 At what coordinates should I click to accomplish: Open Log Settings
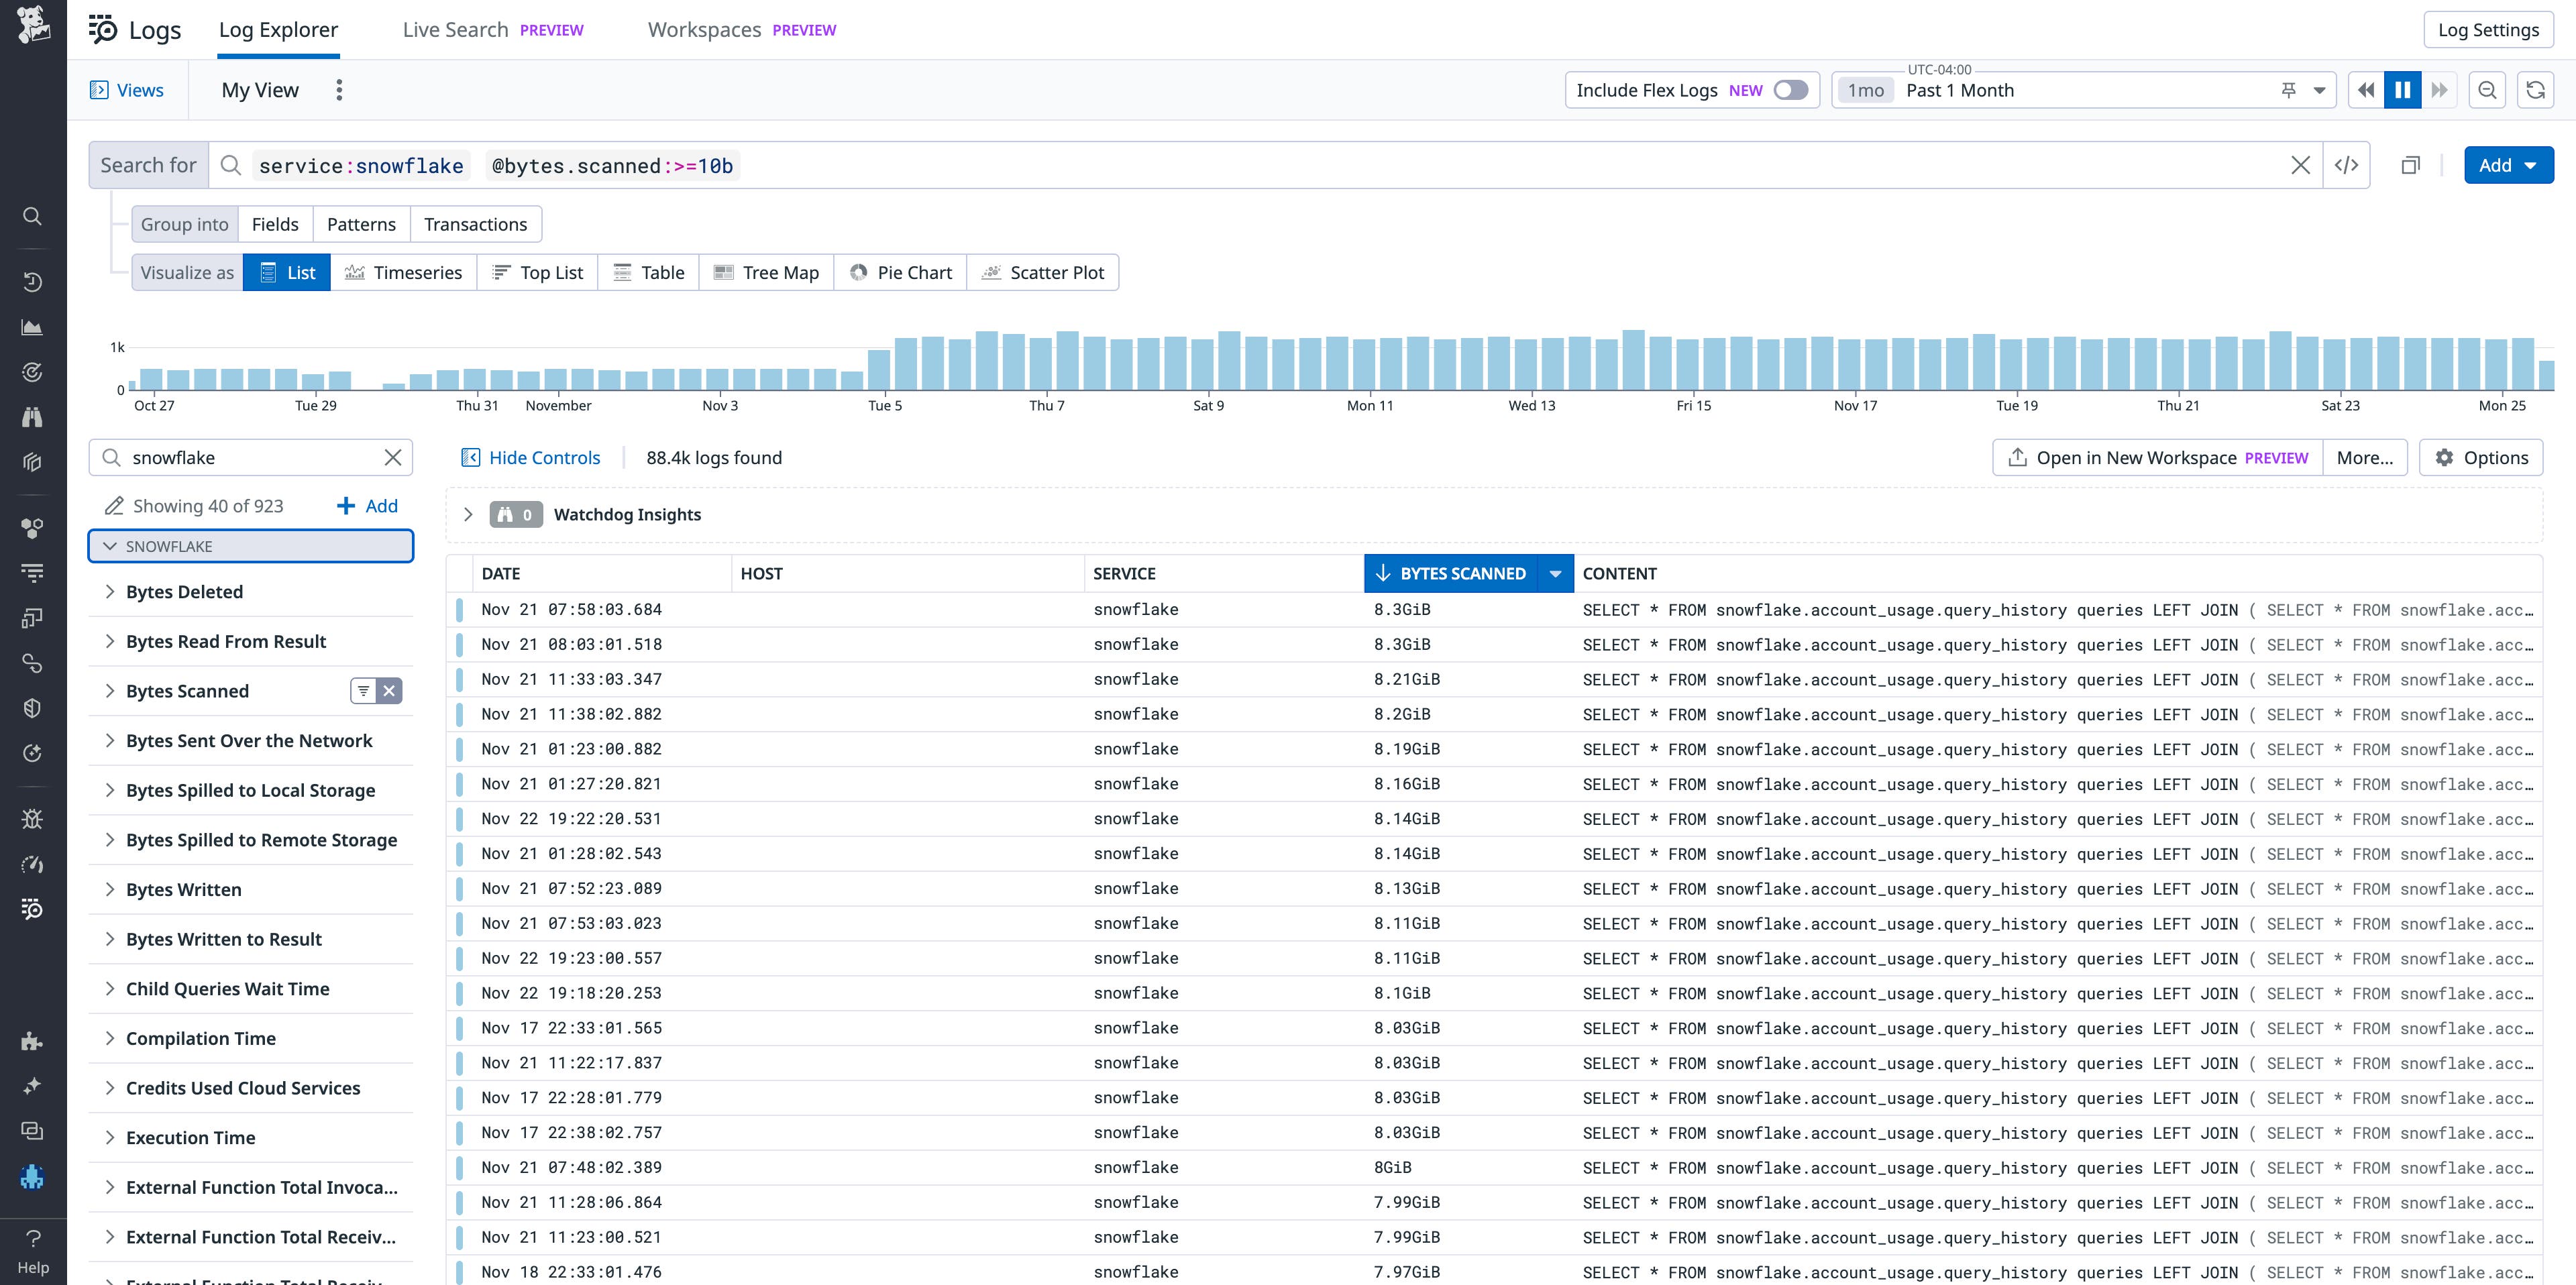pyautogui.click(x=2488, y=29)
